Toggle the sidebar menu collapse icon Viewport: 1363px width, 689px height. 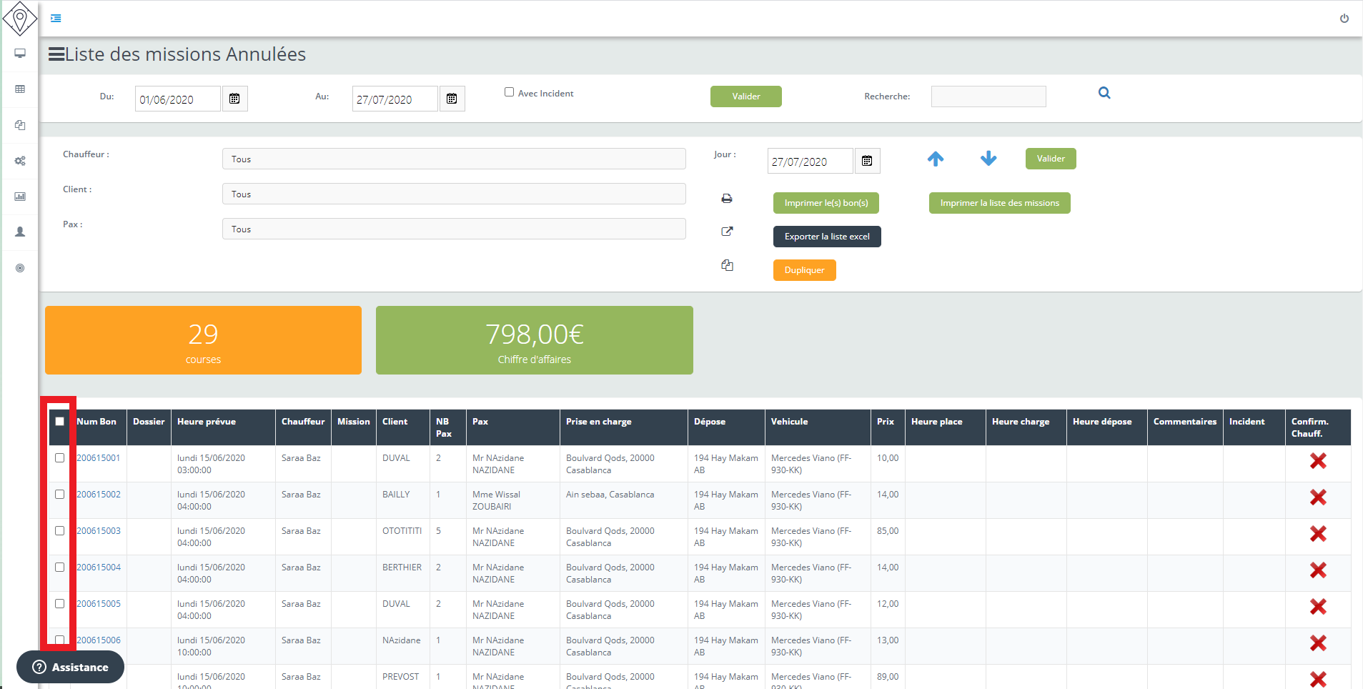[56, 19]
